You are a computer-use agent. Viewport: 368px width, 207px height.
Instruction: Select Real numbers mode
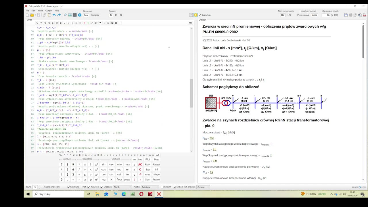pyautogui.click(x=86, y=15)
